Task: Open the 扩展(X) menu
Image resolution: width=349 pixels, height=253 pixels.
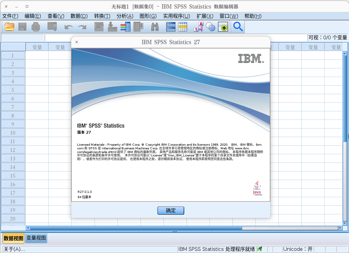Action: click(x=205, y=16)
